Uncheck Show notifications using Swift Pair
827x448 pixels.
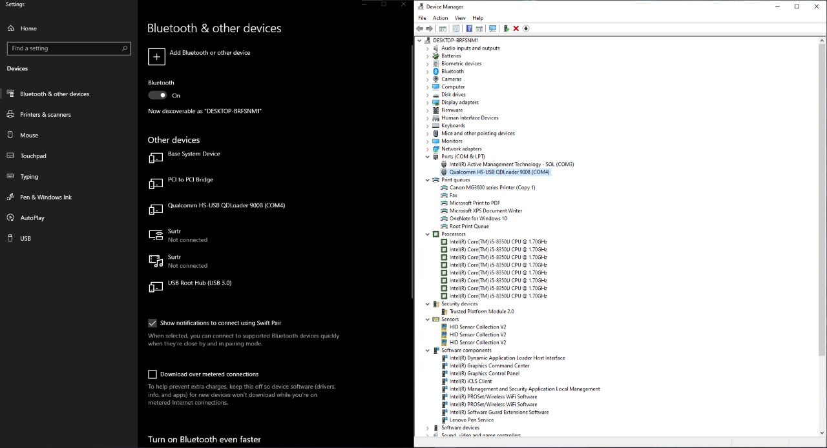(152, 323)
